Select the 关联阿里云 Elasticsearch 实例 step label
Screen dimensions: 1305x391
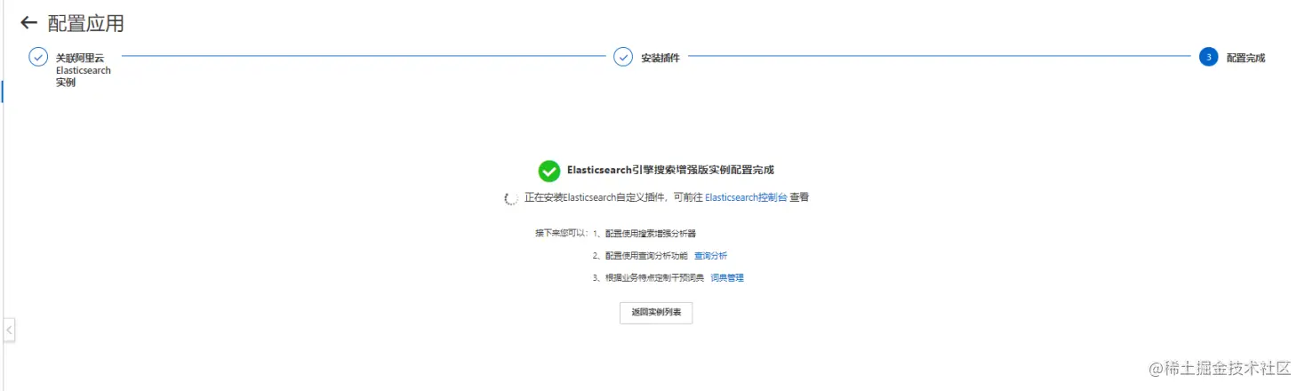(x=84, y=70)
